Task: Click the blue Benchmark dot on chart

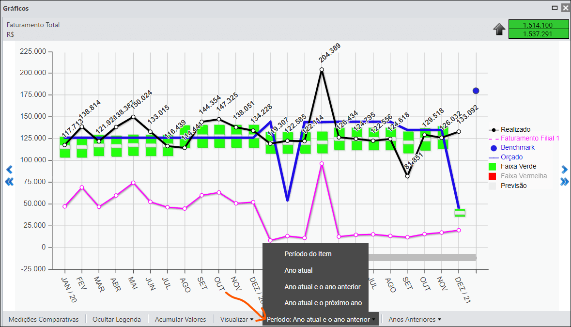Action: pos(476,91)
